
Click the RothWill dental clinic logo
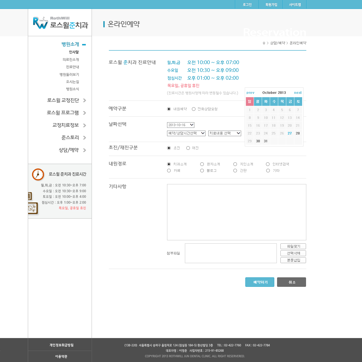click(x=60, y=23)
